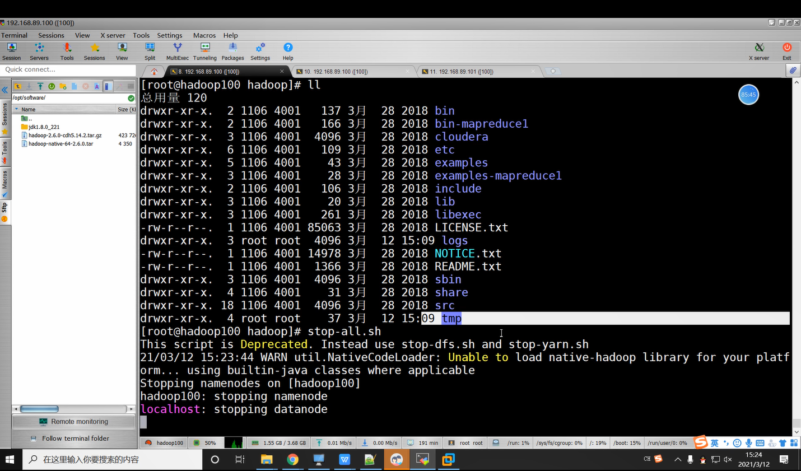Open the Sessions menu in menu bar

tap(51, 35)
